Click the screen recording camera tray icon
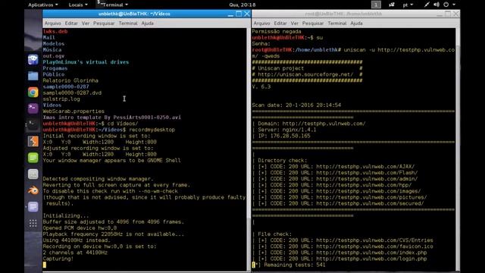 (392, 5)
